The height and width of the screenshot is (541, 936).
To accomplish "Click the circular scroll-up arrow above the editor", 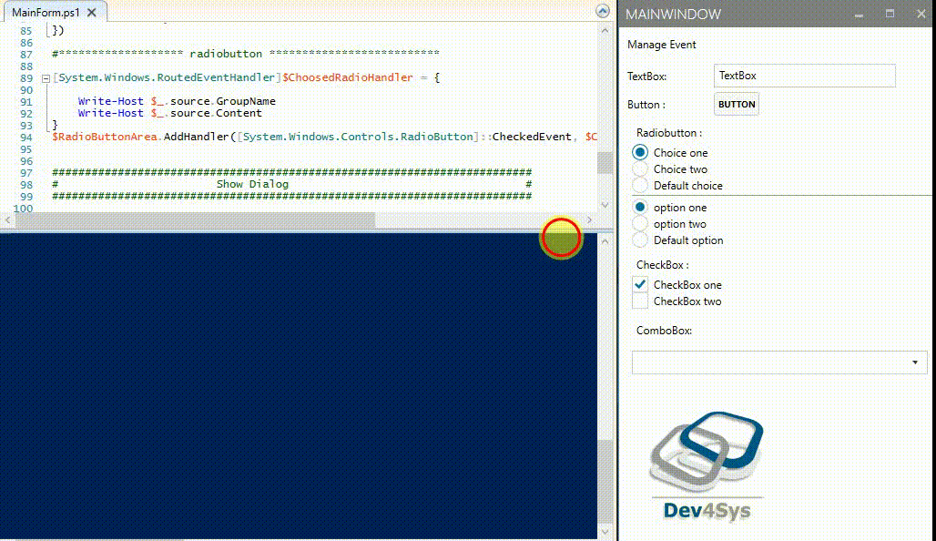I will [601, 11].
